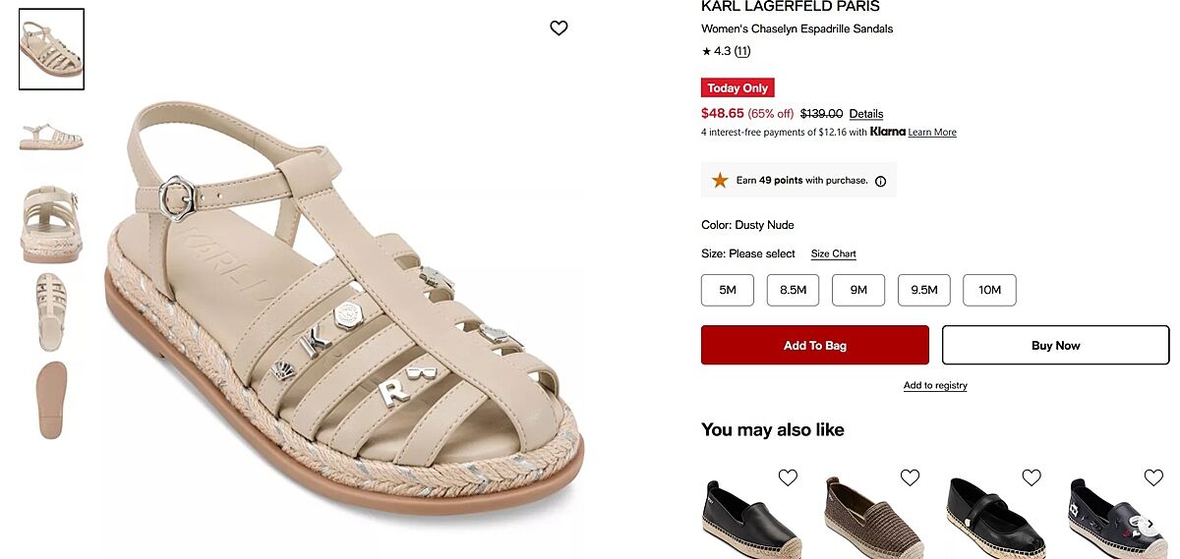Click the info icon beside Earn 49 points

point(880,181)
